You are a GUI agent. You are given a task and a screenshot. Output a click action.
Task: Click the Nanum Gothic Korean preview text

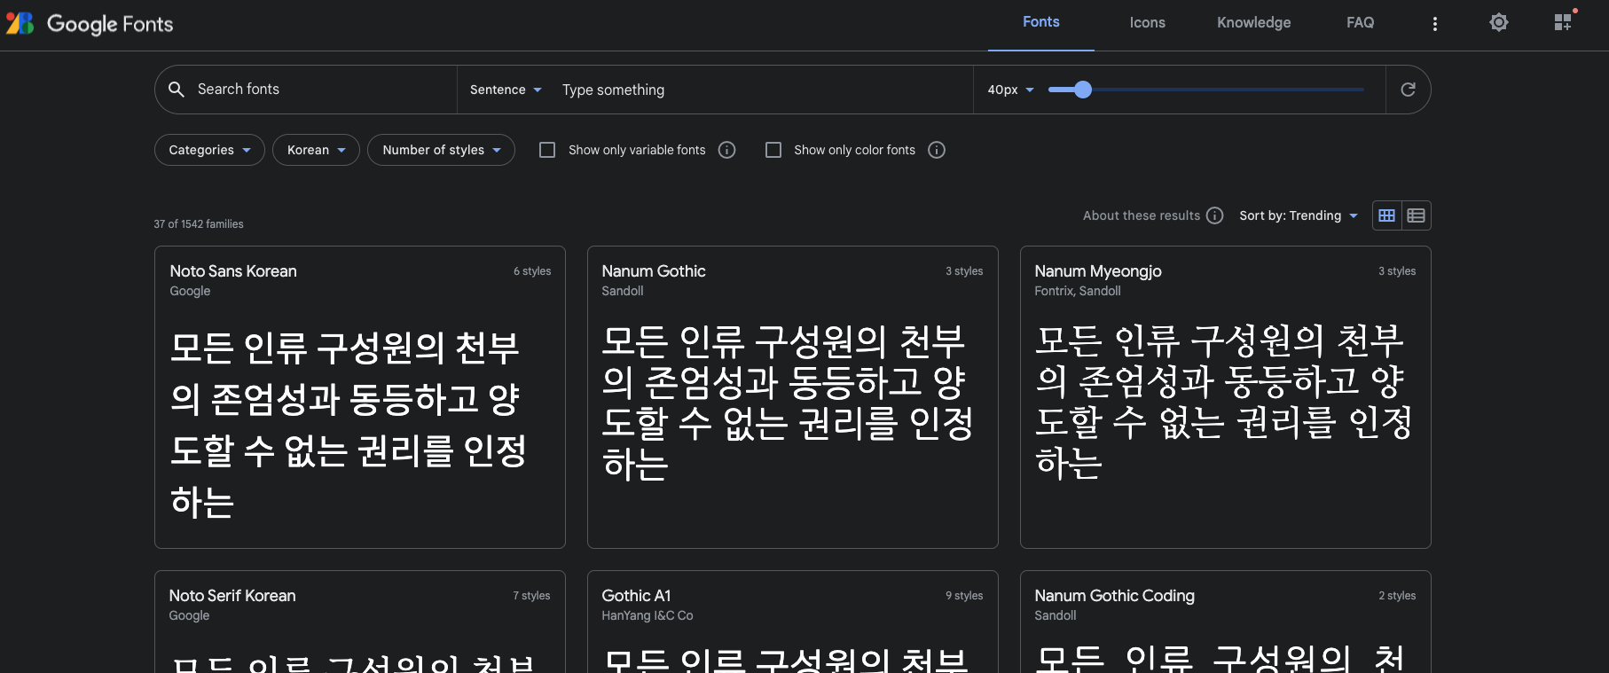pos(788,403)
